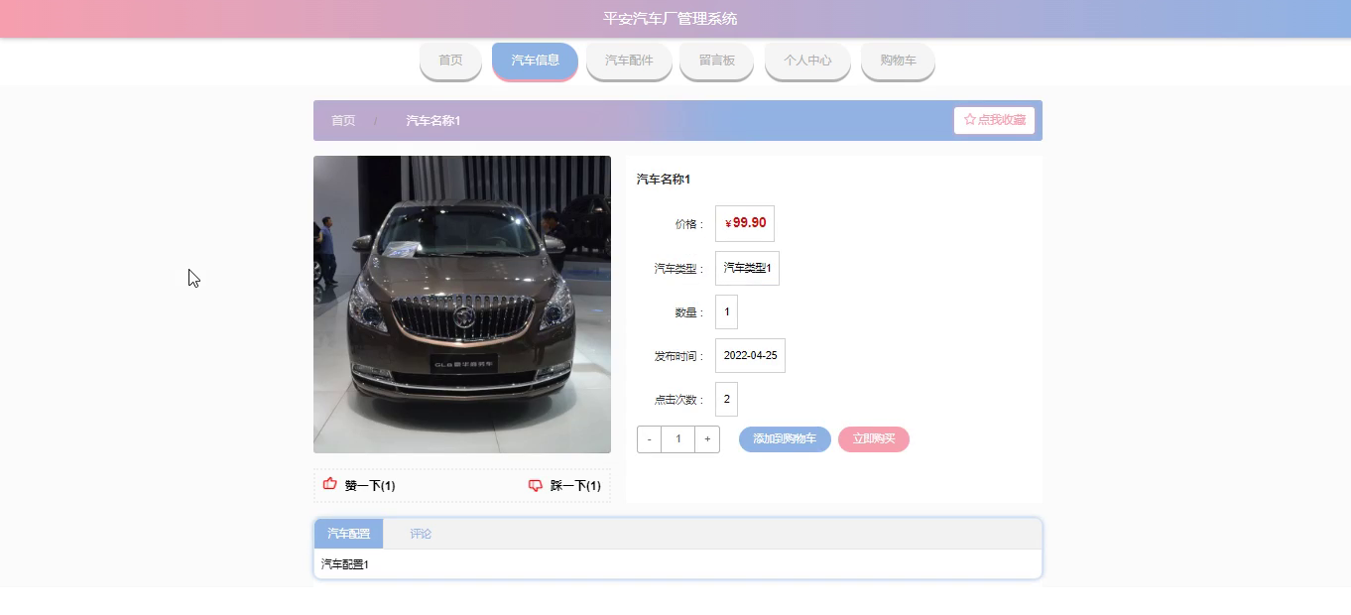Click the 踩一下(1) text

point(575,486)
